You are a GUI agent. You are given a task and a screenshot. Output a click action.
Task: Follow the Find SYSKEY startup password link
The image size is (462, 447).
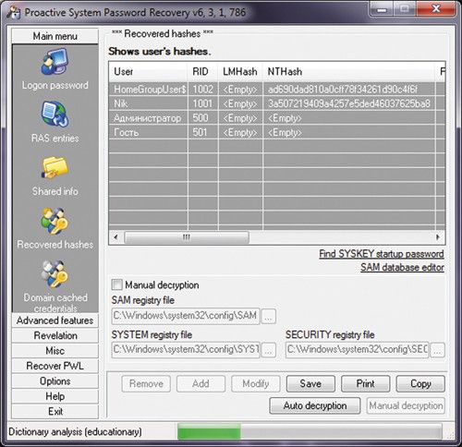(382, 254)
